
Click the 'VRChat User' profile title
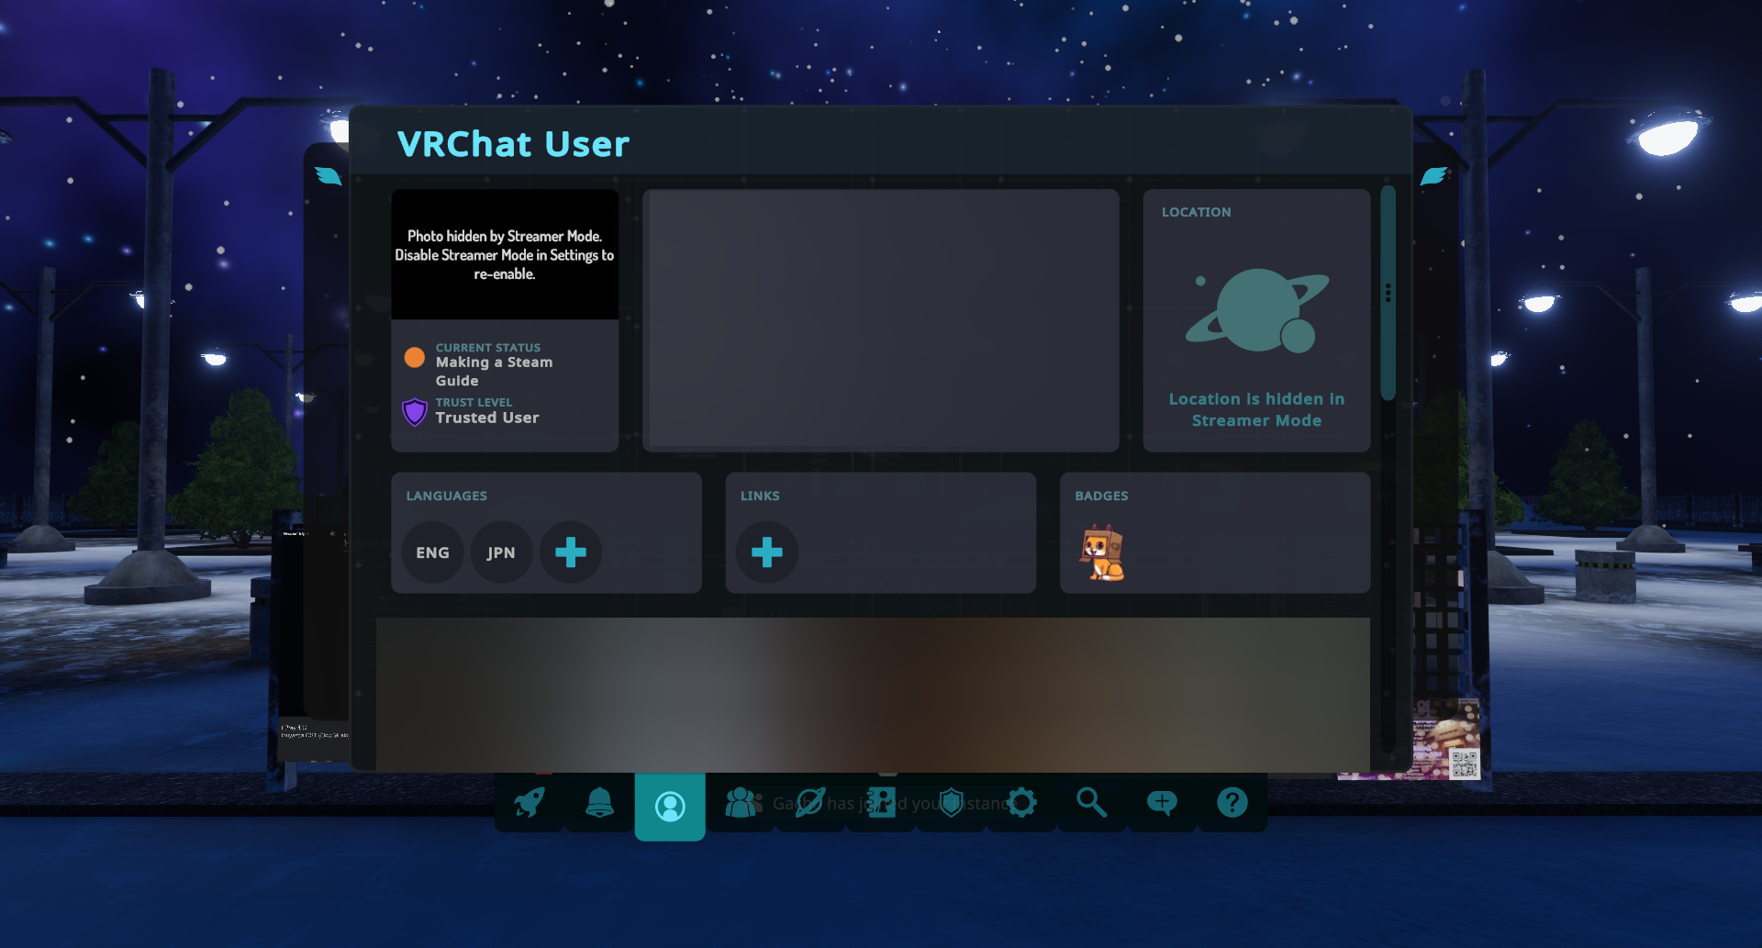point(513,144)
